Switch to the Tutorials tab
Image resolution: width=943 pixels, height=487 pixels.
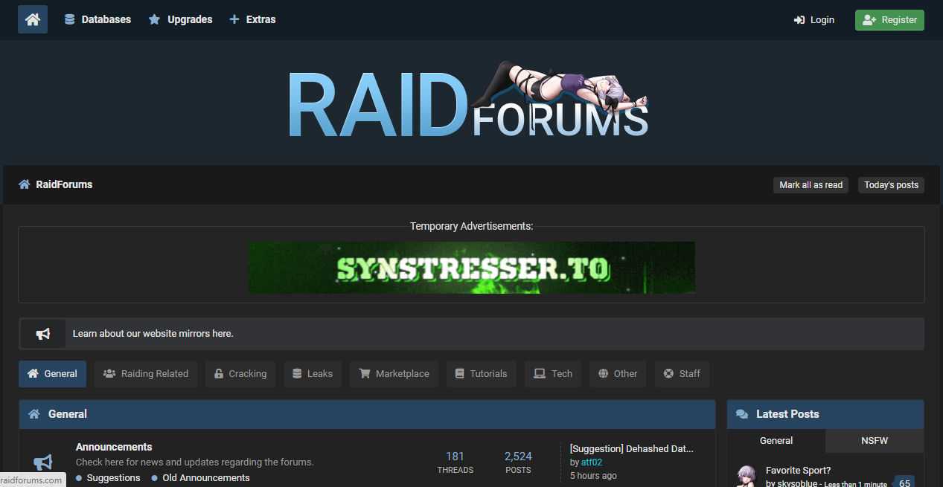pyautogui.click(x=481, y=374)
